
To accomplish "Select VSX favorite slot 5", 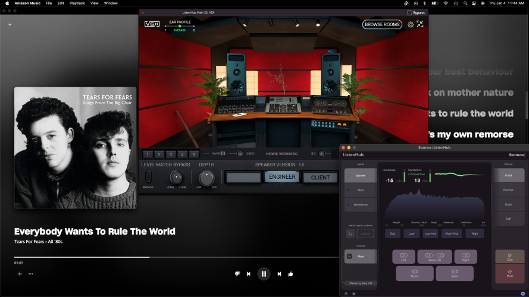I will [194, 154].
